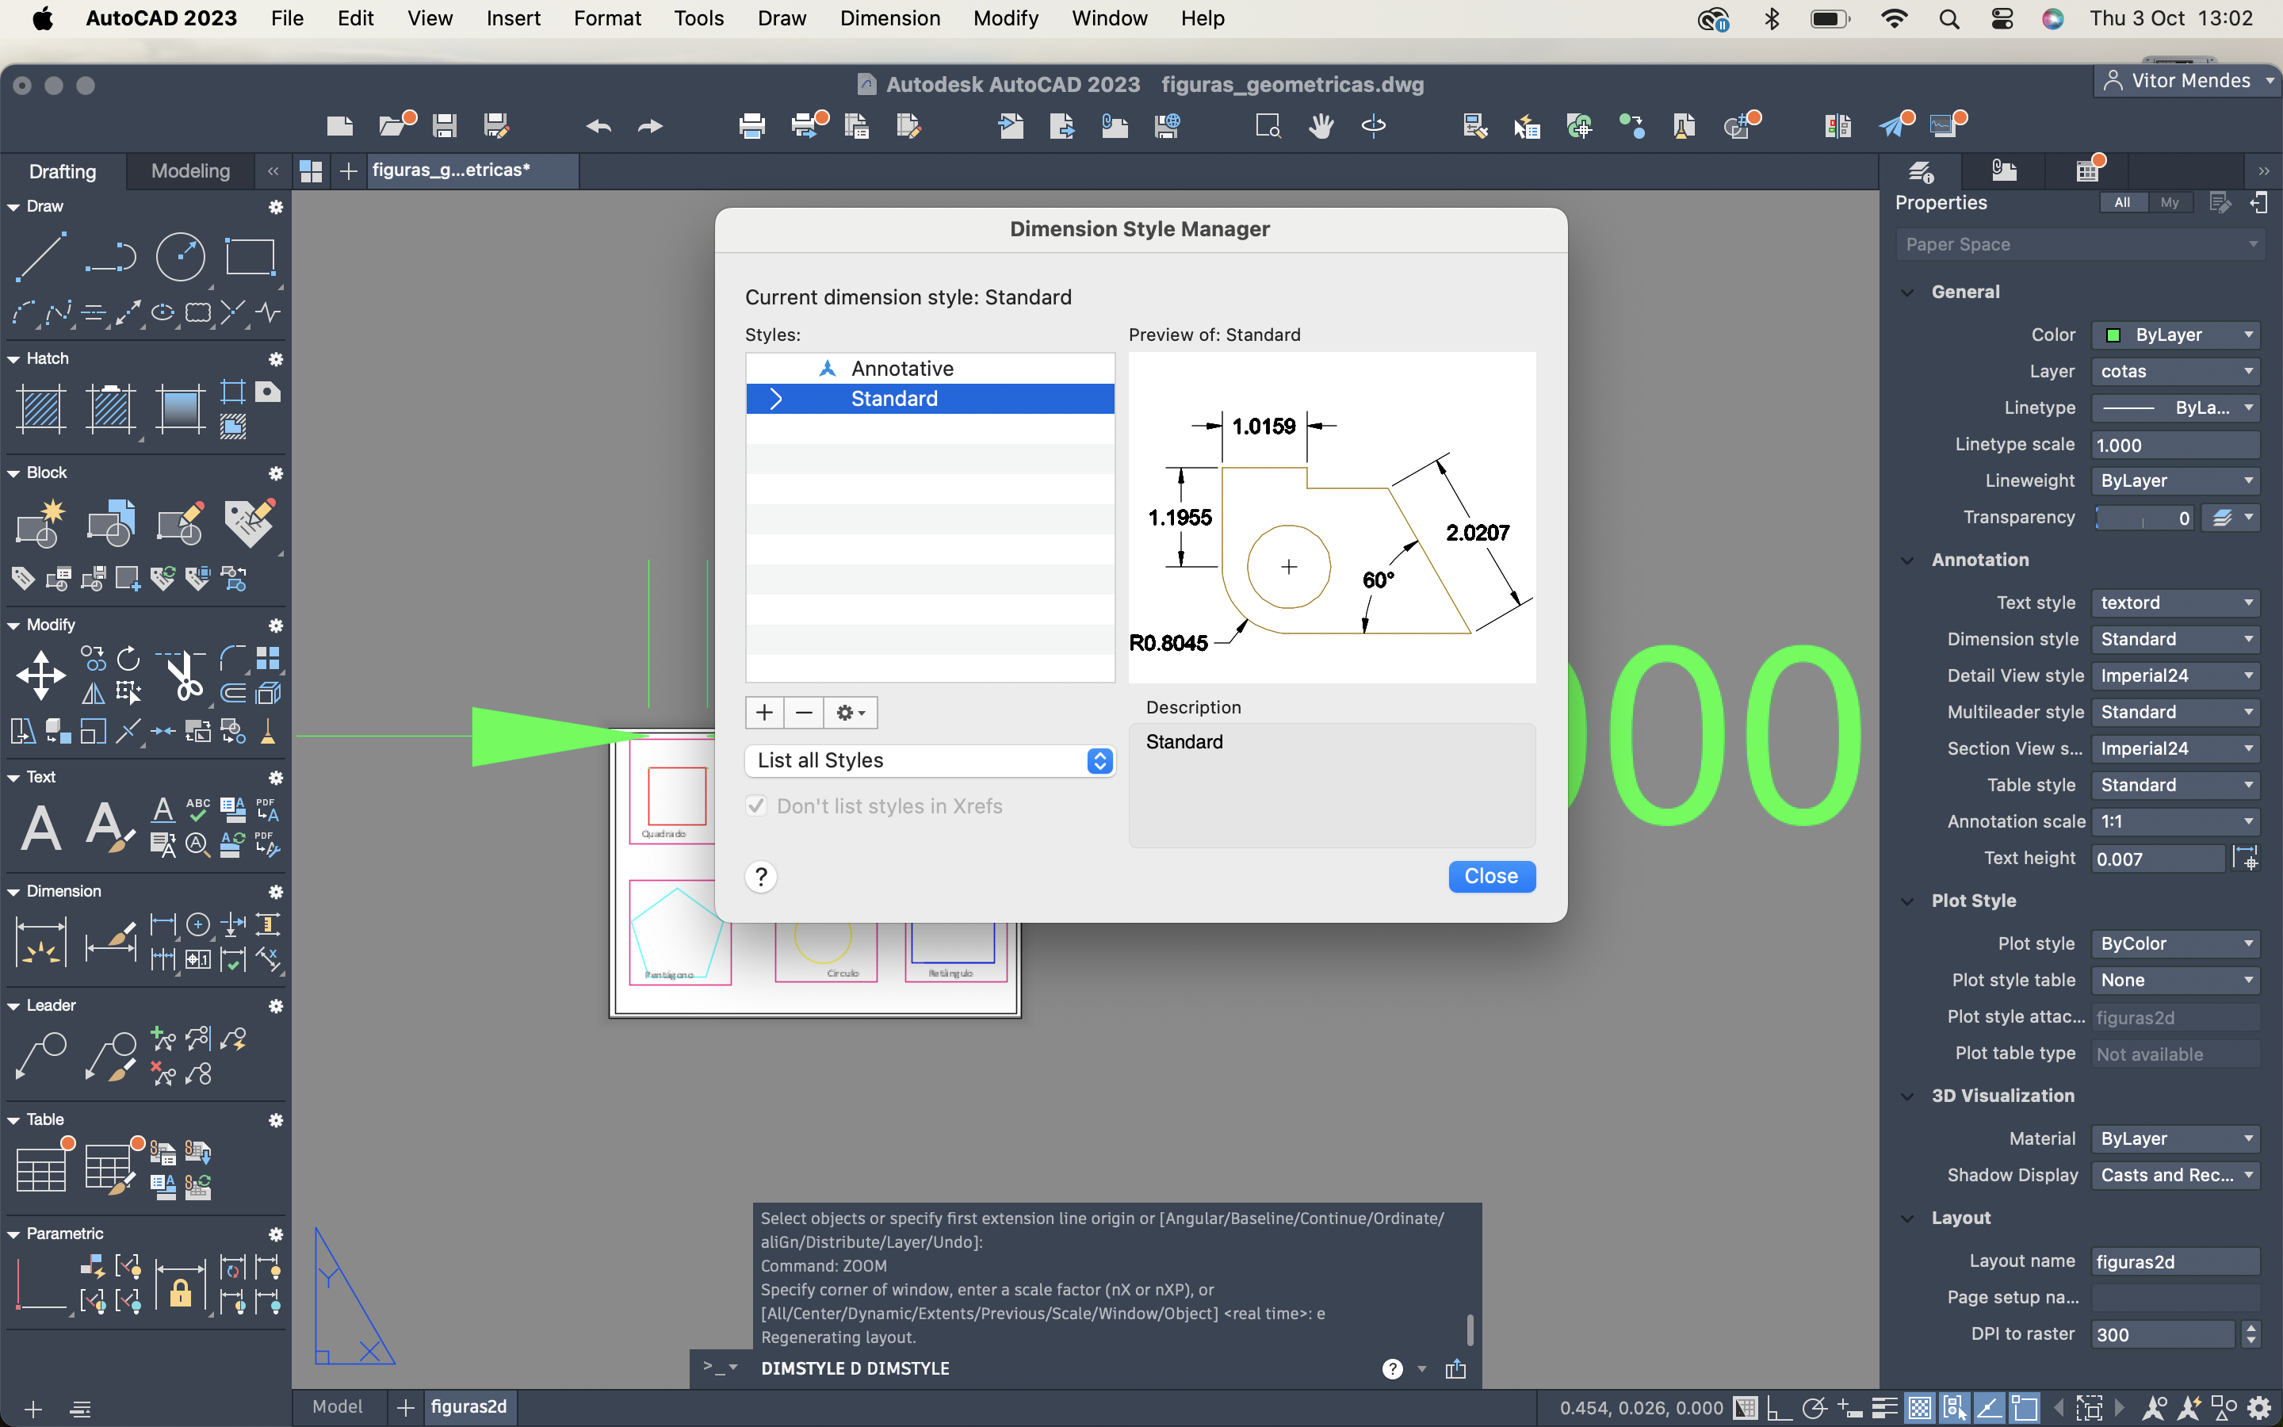
Task: Click the parametric lock constraint icon
Action: [x=180, y=1284]
